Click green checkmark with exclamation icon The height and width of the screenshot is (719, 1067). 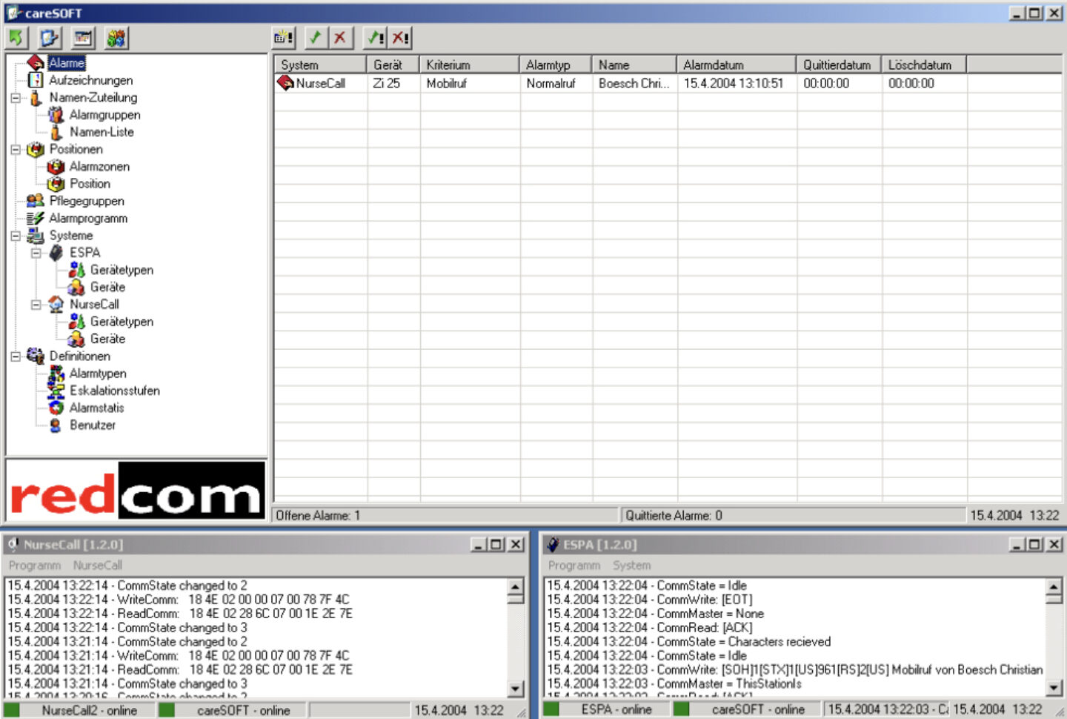tap(376, 38)
